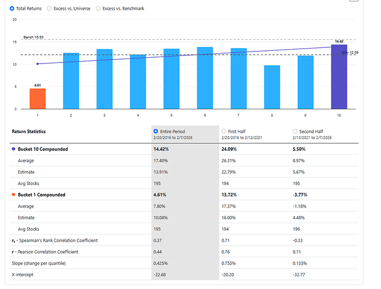
Task: Select the Second Half period radio
Action: click(295, 131)
